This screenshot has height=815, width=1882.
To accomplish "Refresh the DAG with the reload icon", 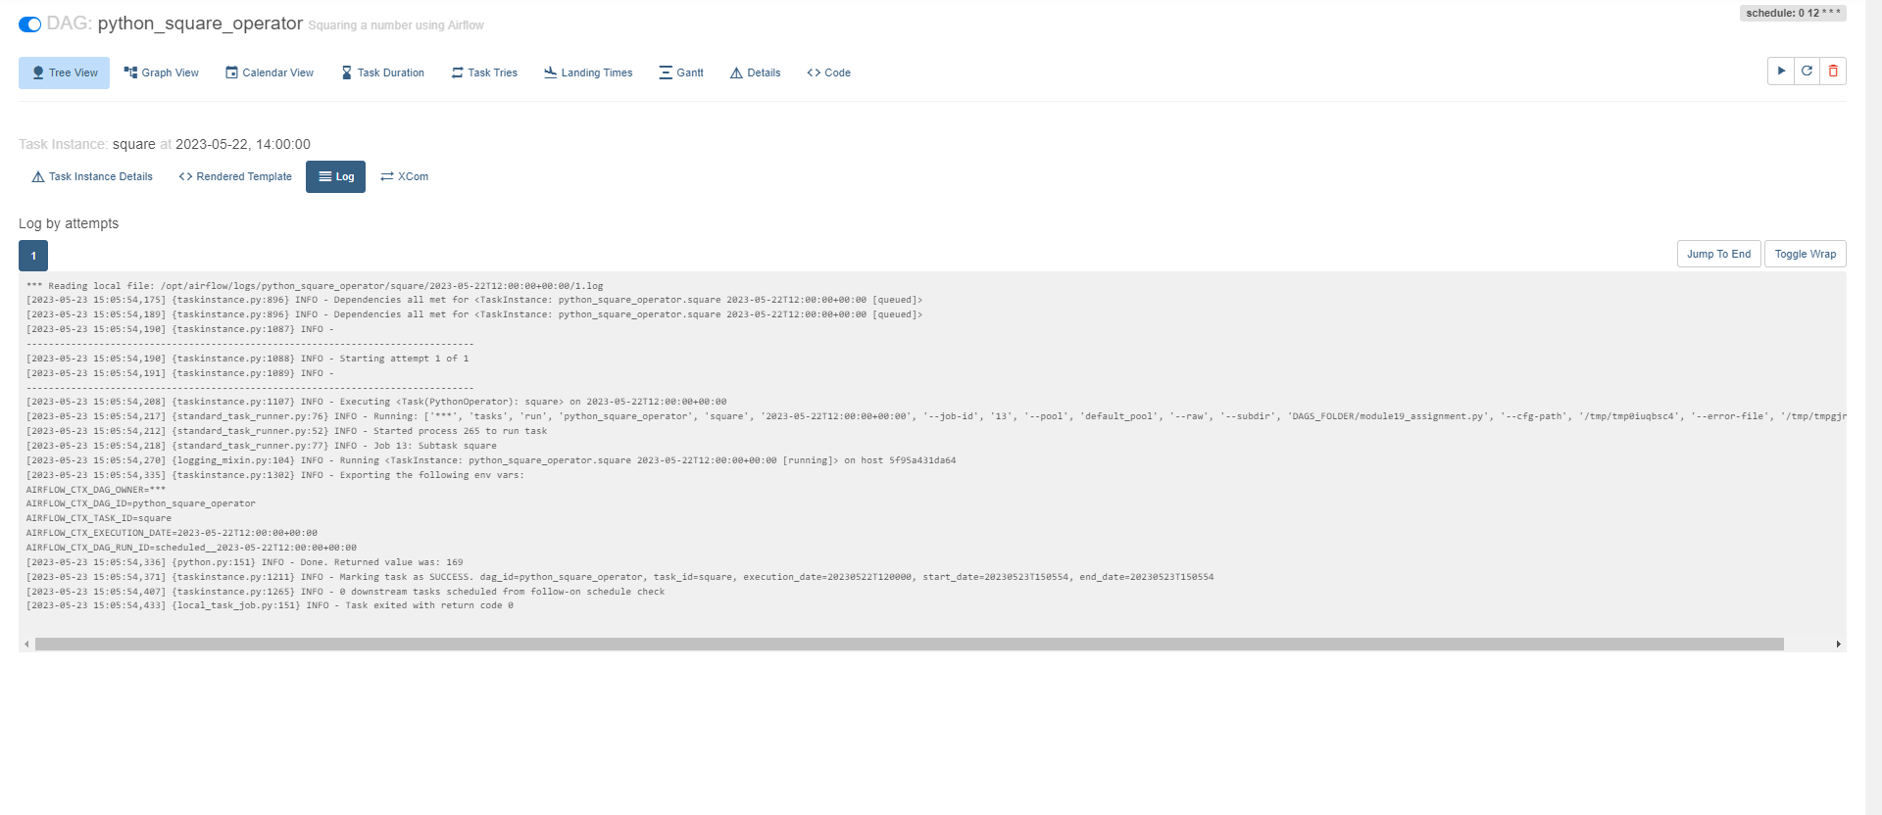I will 1807,72.
